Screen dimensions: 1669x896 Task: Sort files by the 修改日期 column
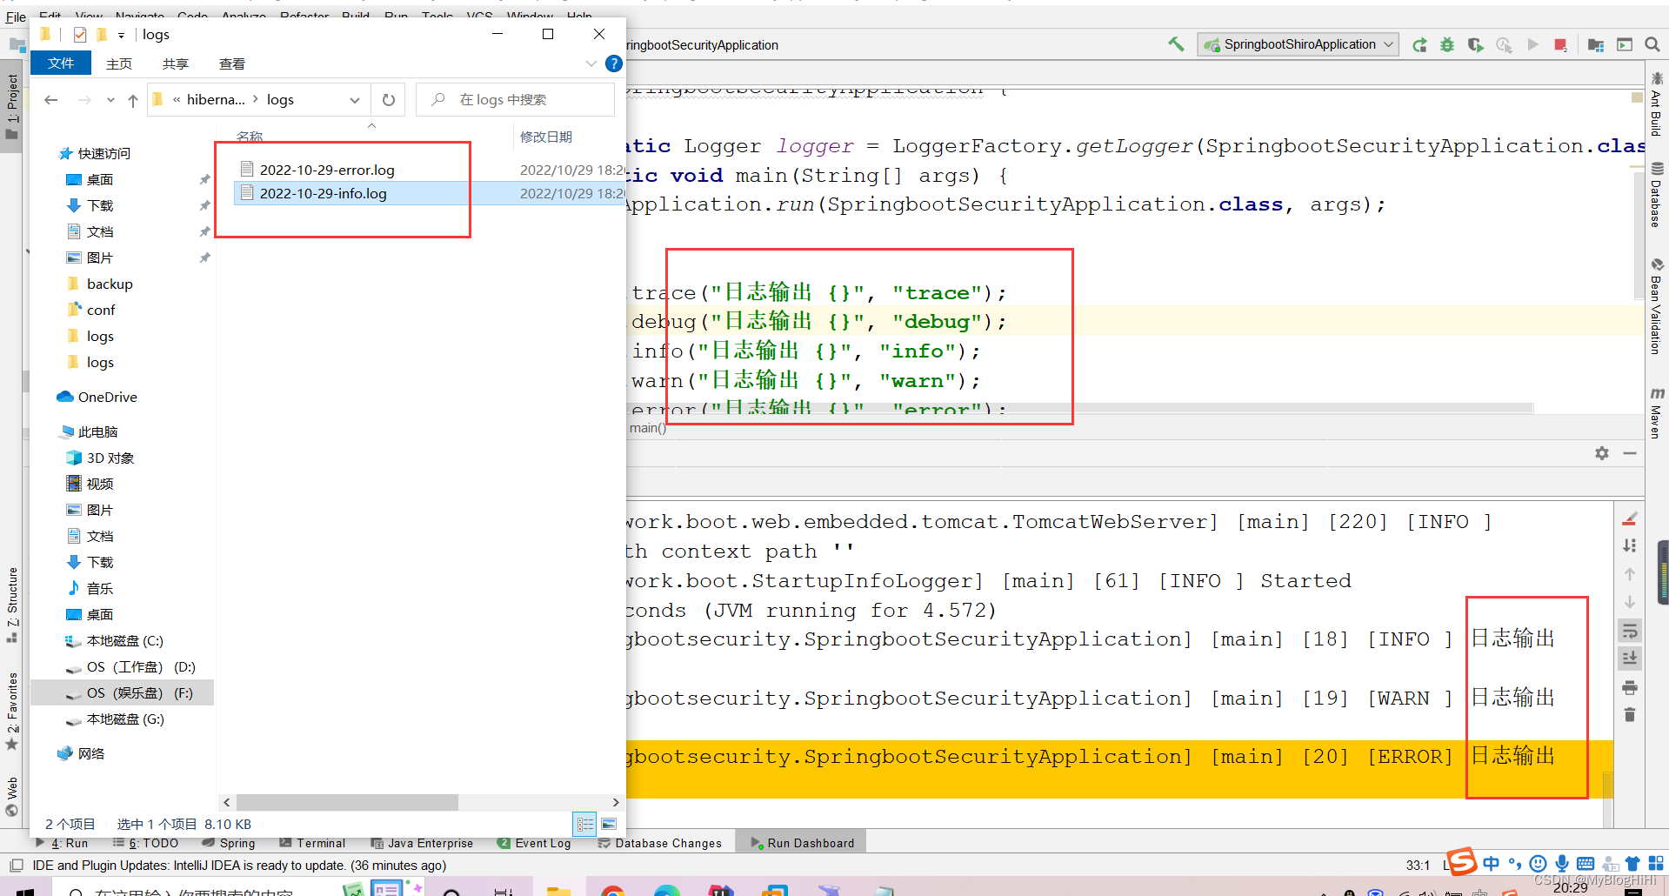546,137
